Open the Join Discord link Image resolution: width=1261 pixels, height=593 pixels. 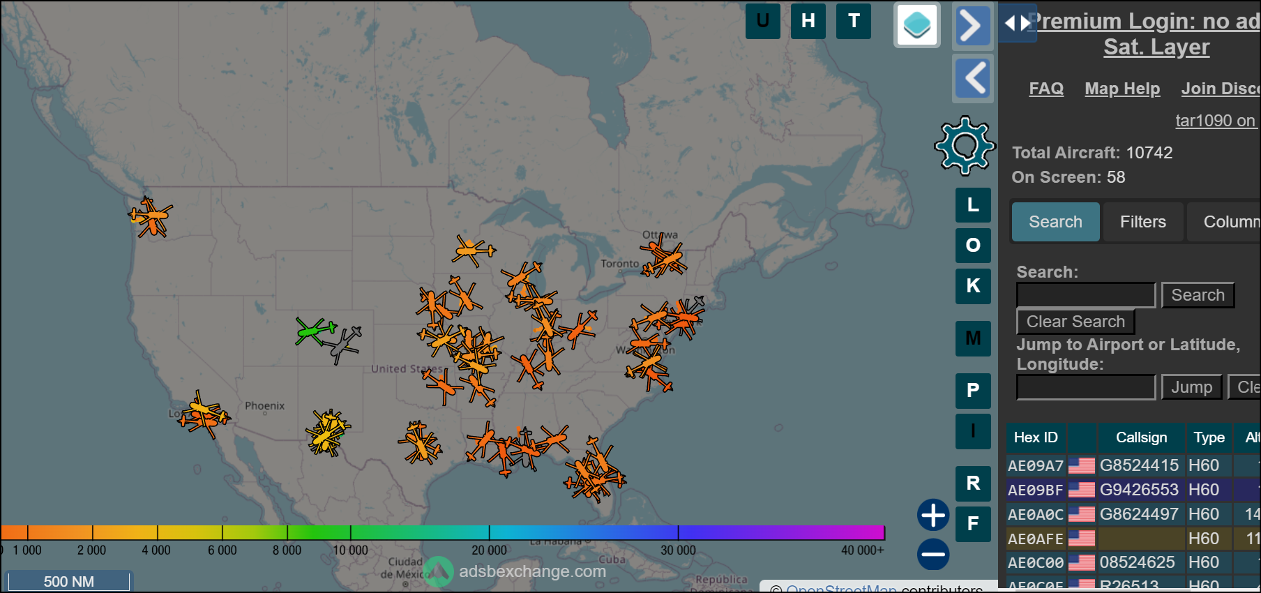tap(1221, 89)
